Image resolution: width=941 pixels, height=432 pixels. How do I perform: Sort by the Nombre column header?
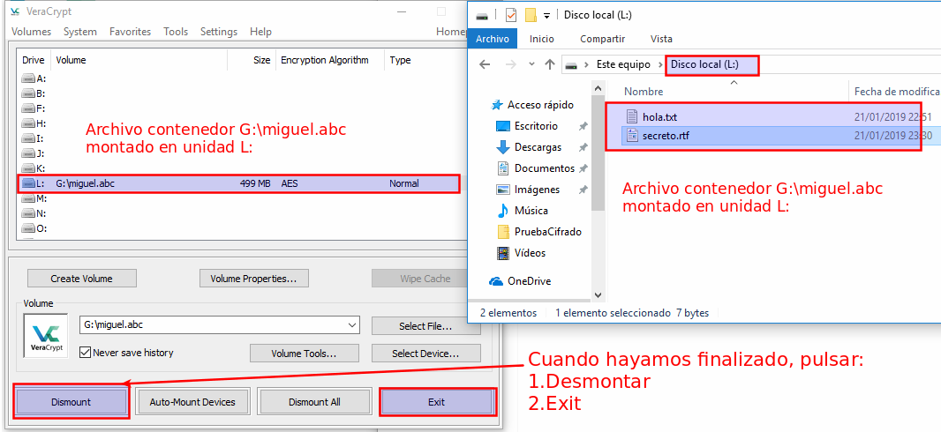[644, 92]
